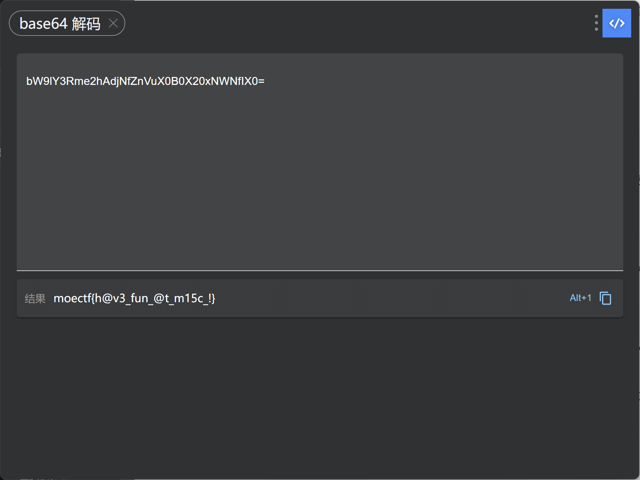Image resolution: width=640 pixels, height=480 pixels.
Task: Place cursor in the encoded string bW9lY3Rme2hAdjNf
Action: point(145,81)
